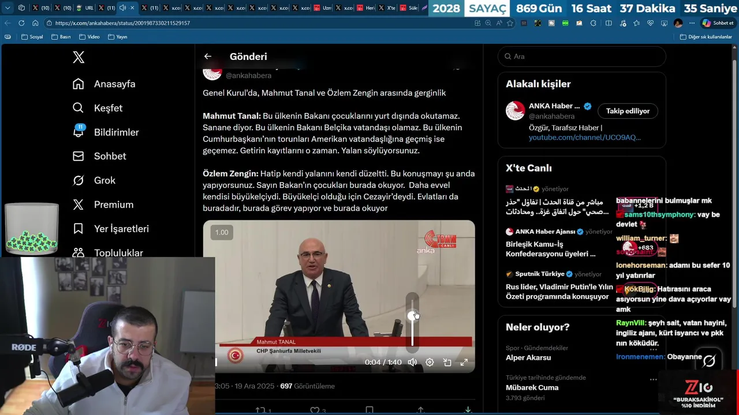Open Diğer sık kullanılanlar folder
739x415 pixels.
tap(706, 37)
